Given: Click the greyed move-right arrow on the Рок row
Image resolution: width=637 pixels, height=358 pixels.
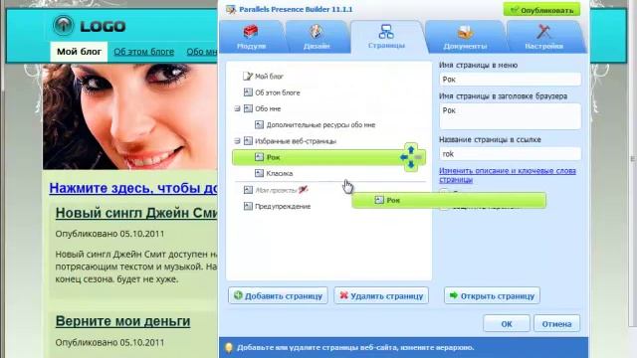Looking at the screenshot, I should click(418, 157).
